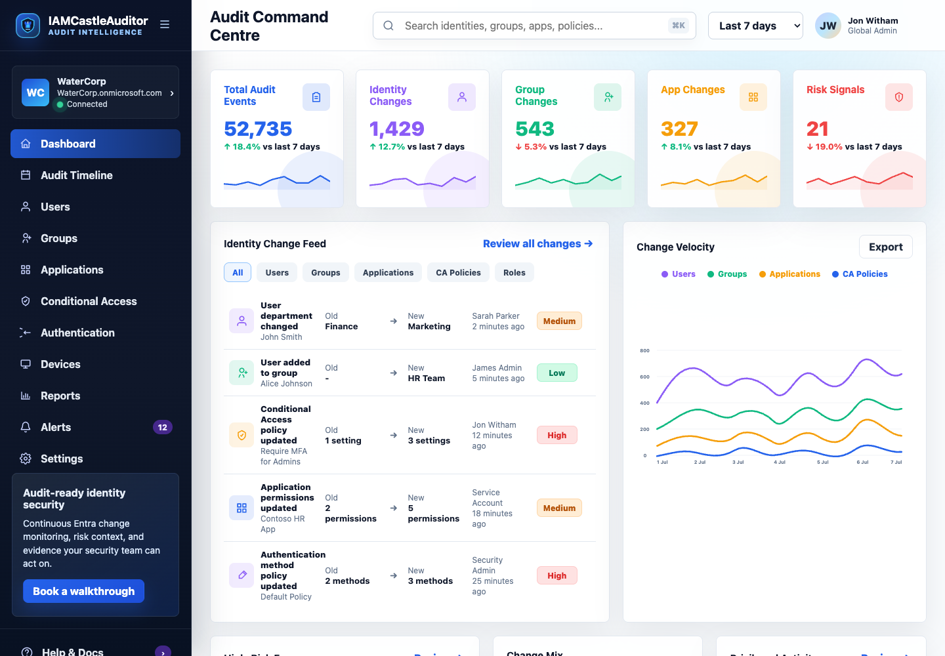Click 'Sarah Parker' in change feed

tap(495, 316)
